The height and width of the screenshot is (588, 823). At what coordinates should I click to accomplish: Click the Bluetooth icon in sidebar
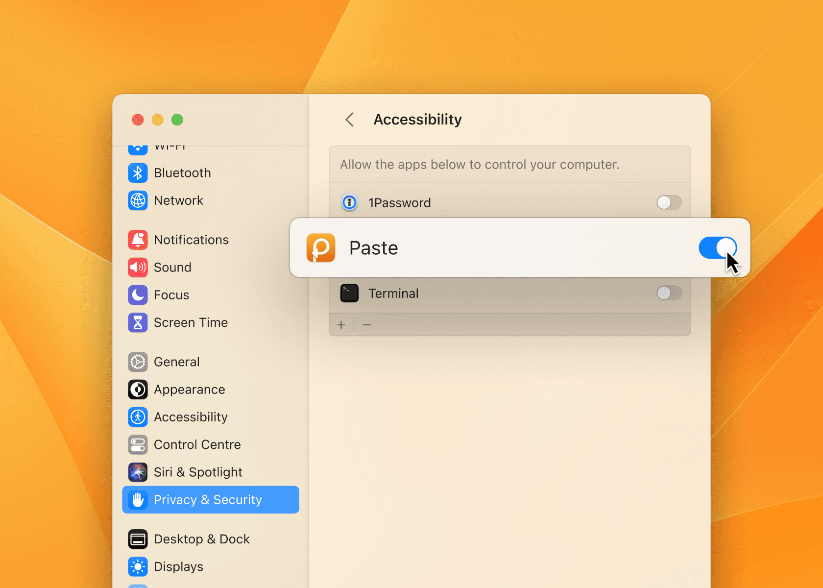[x=138, y=173]
